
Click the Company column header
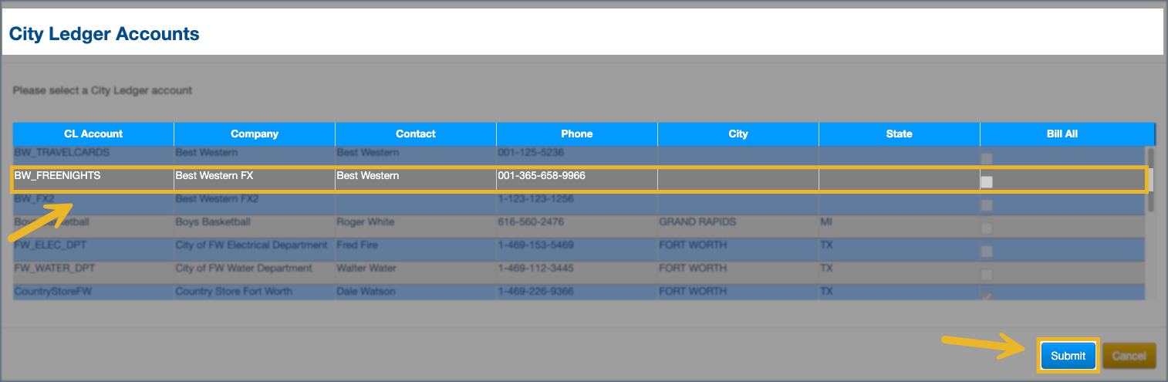[255, 134]
